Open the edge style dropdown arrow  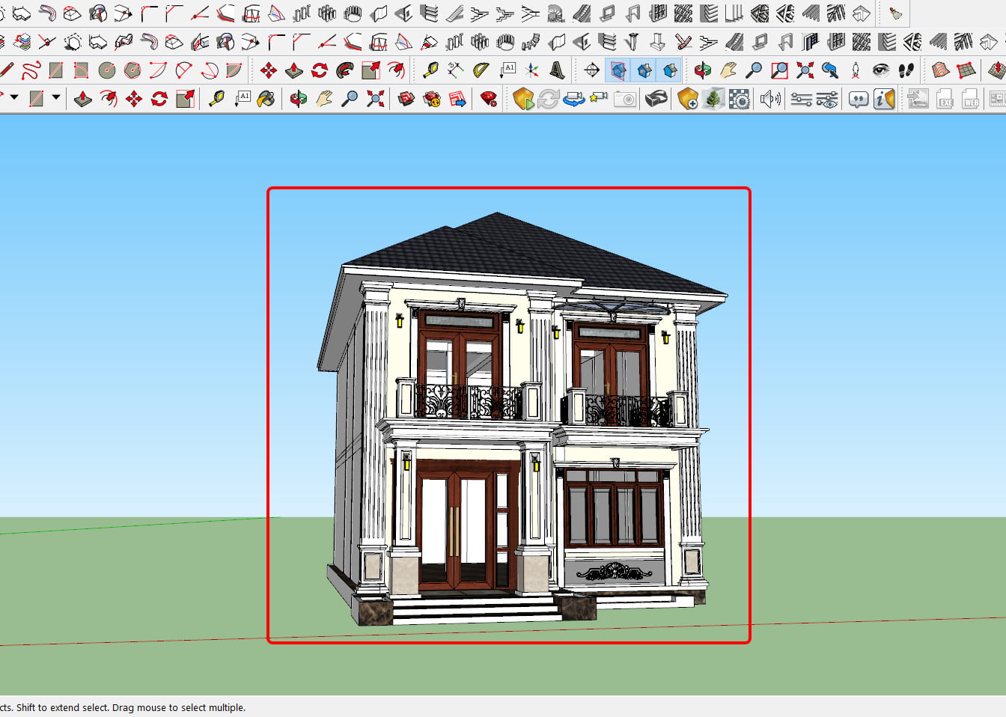[x=55, y=98]
